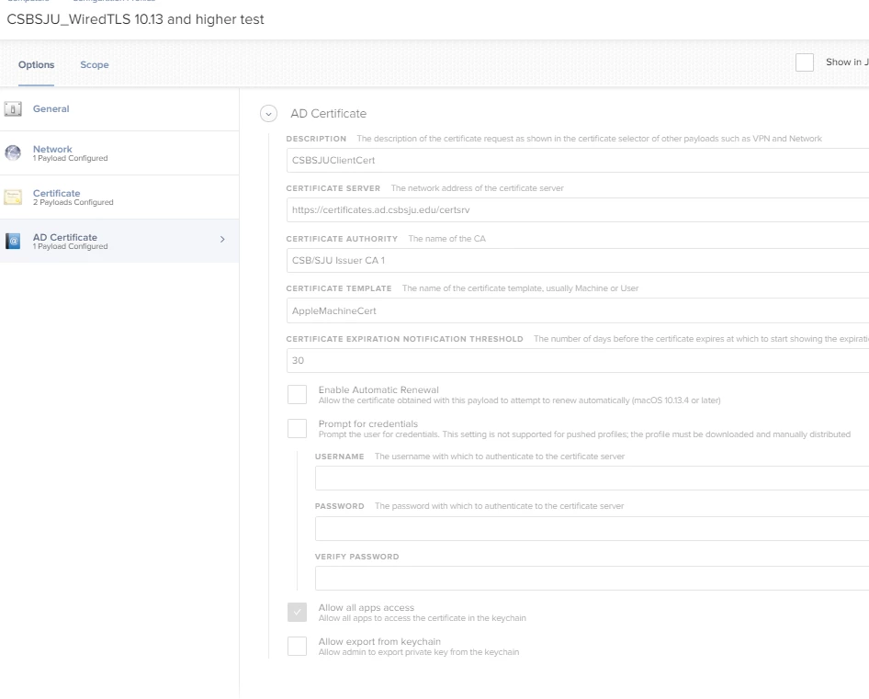The image size is (869, 699).
Task: Expand the AD Certificate sidebar arrow
Action: point(222,240)
